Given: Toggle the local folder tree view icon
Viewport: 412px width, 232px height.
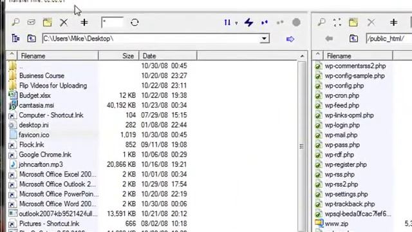Looking at the screenshot, I should 15,39.
